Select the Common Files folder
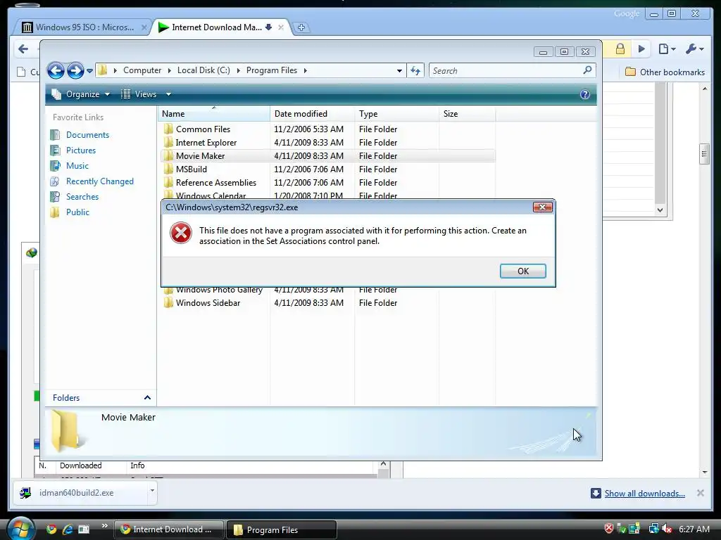 pos(203,129)
